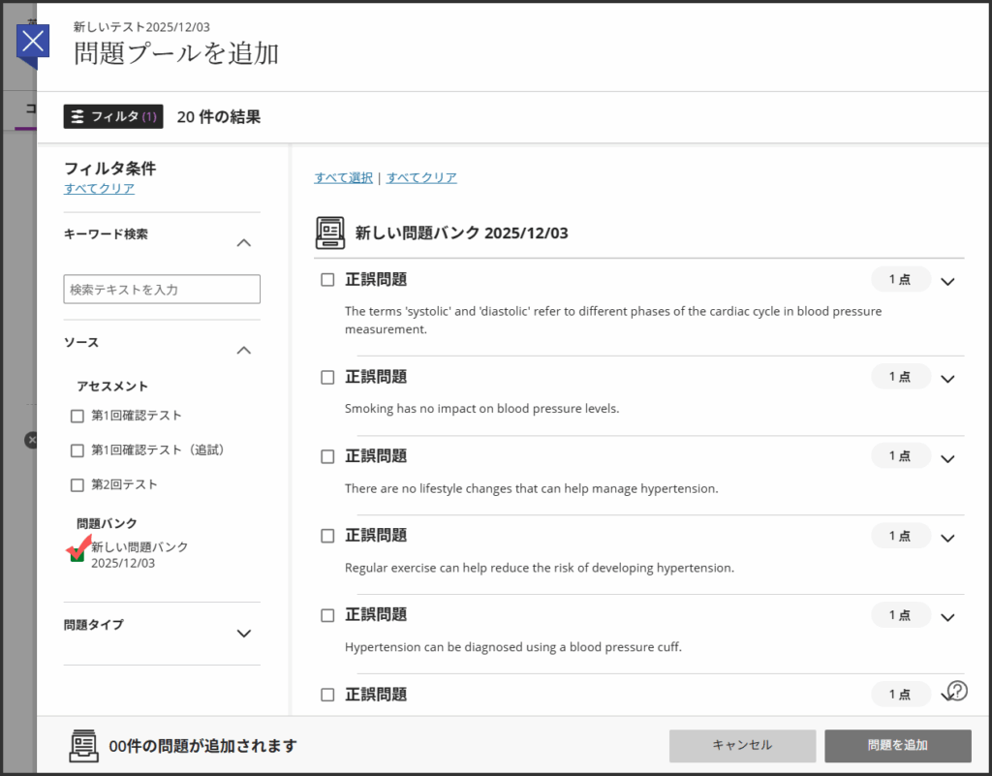Click the stacked questions icon in footer
This screenshot has width=992, height=776.
tap(84, 745)
